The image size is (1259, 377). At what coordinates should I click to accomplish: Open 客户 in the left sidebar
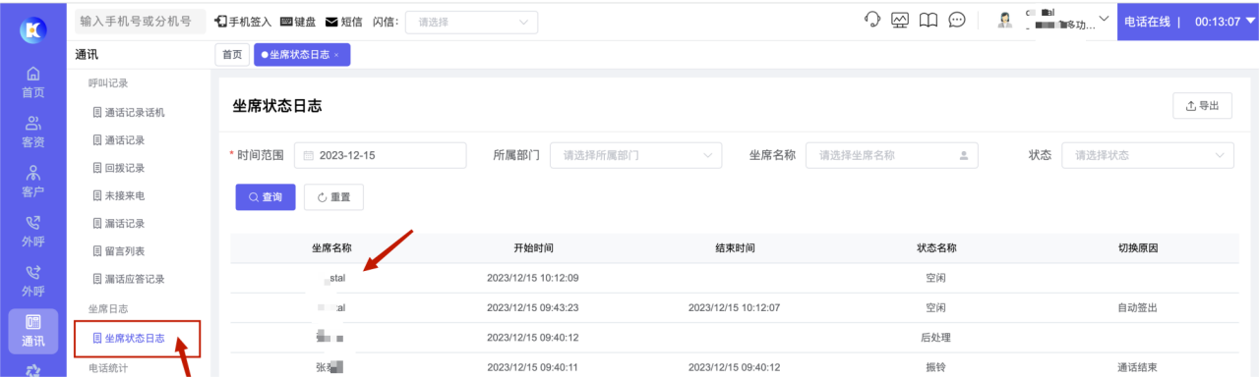[x=32, y=182]
